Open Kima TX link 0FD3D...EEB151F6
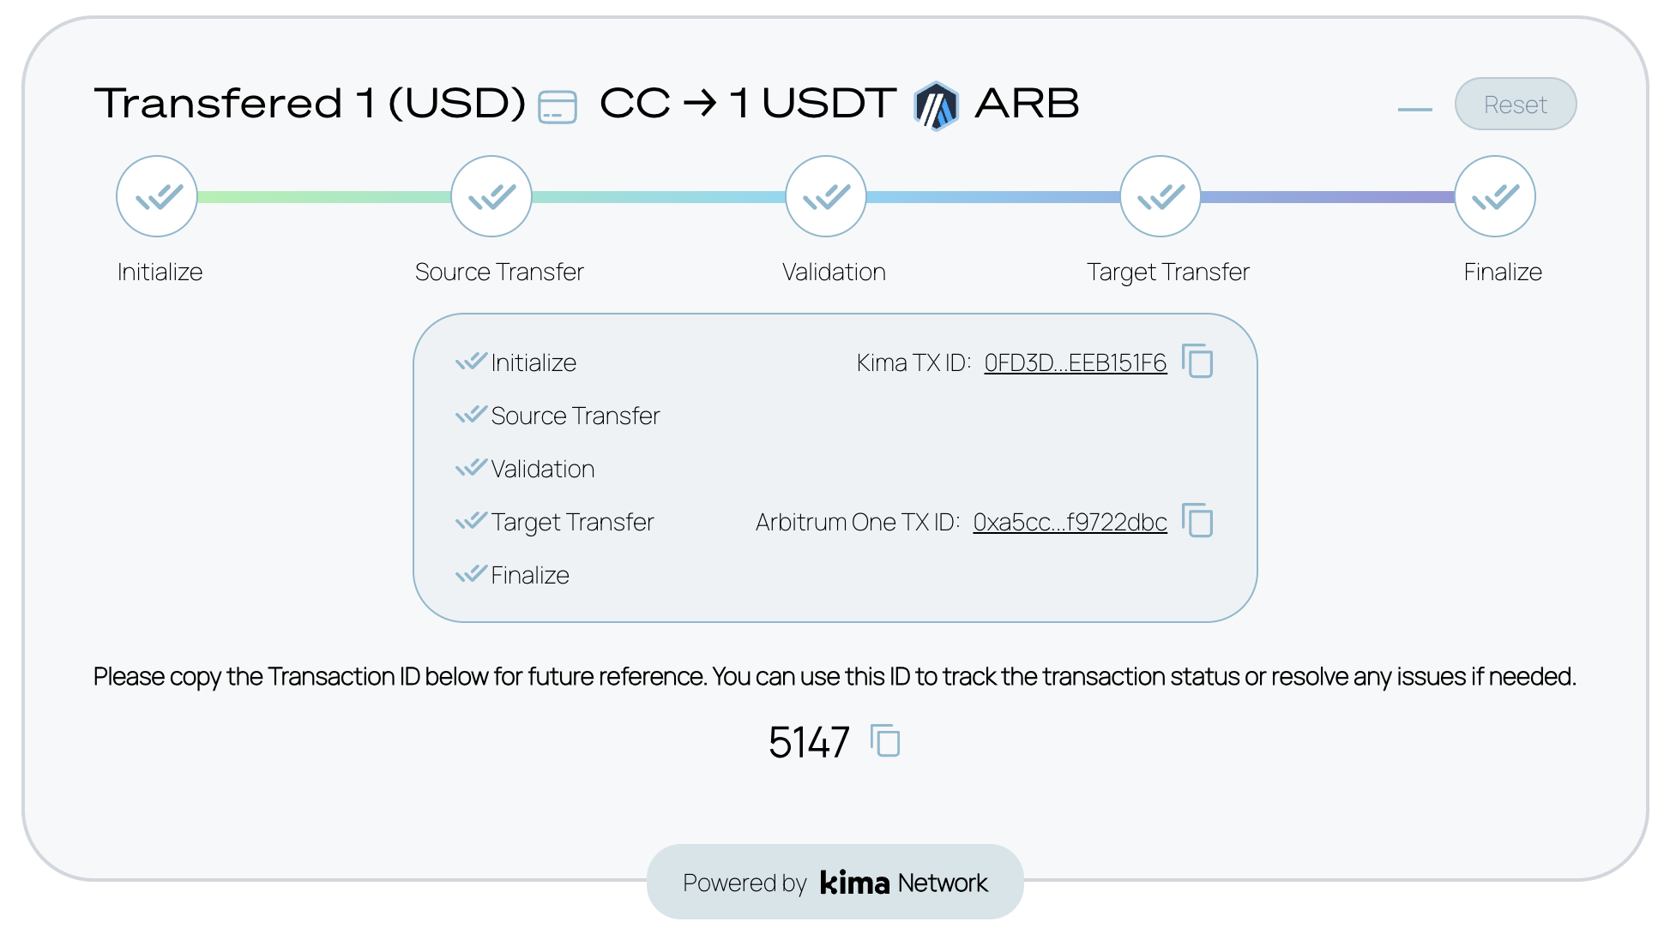This screenshot has height=928, width=1664. click(x=1075, y=363)
